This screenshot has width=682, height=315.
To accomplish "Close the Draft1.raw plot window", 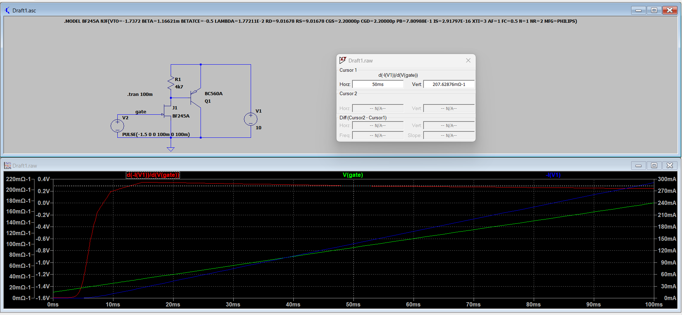I will 670,165.
